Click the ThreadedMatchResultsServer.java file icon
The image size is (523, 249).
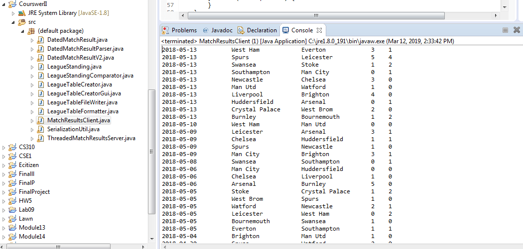[41, 138]
